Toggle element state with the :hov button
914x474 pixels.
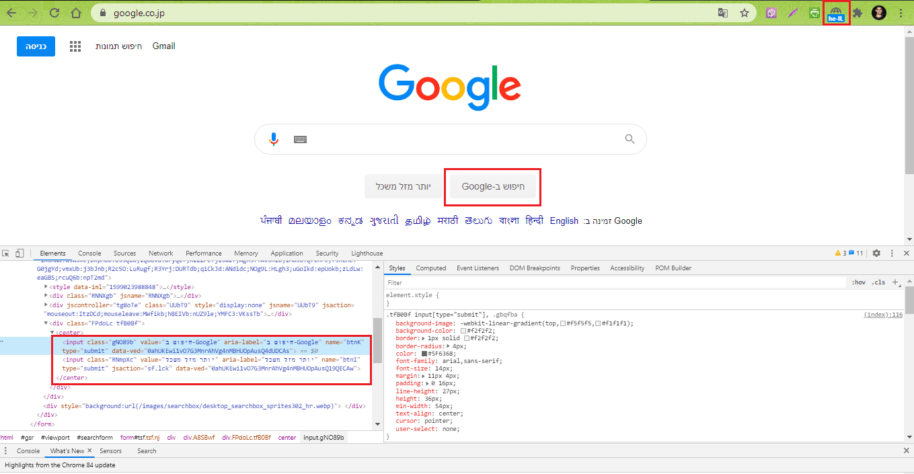(860, 282)
